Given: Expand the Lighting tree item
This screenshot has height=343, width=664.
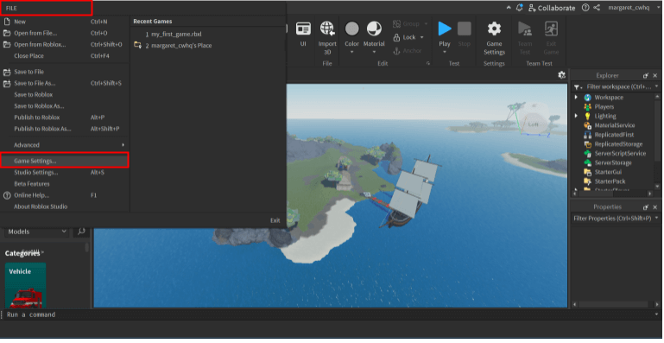Looking at the screenshot, I should pyautogui.click(x=576, y=116).
